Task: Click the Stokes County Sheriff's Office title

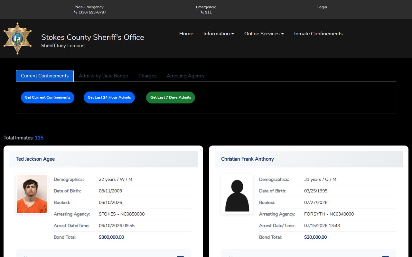Action: tap(93, 37)
